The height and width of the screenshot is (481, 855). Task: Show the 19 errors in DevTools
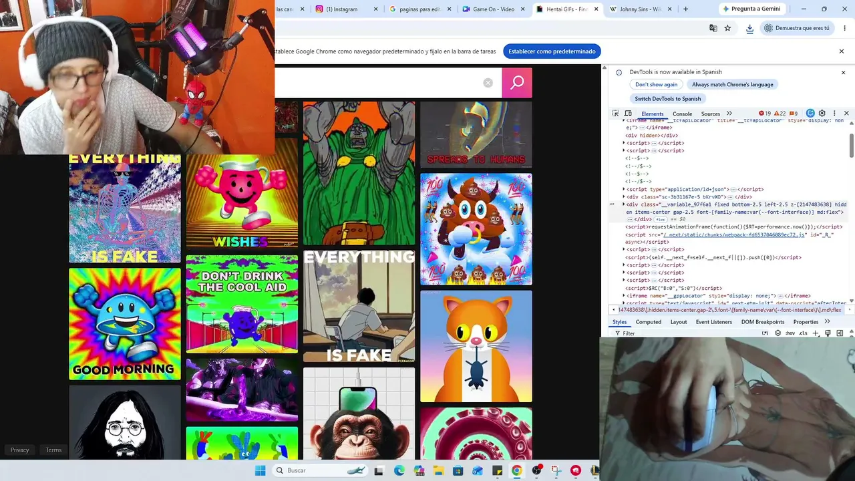coord(765,114)
